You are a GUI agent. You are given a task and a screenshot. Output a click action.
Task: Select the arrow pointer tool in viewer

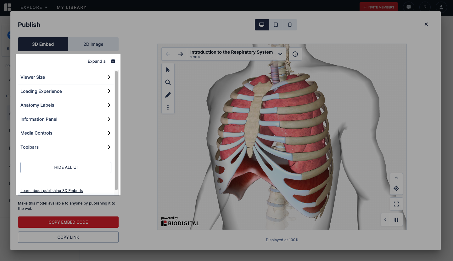[x=168, y=70]
